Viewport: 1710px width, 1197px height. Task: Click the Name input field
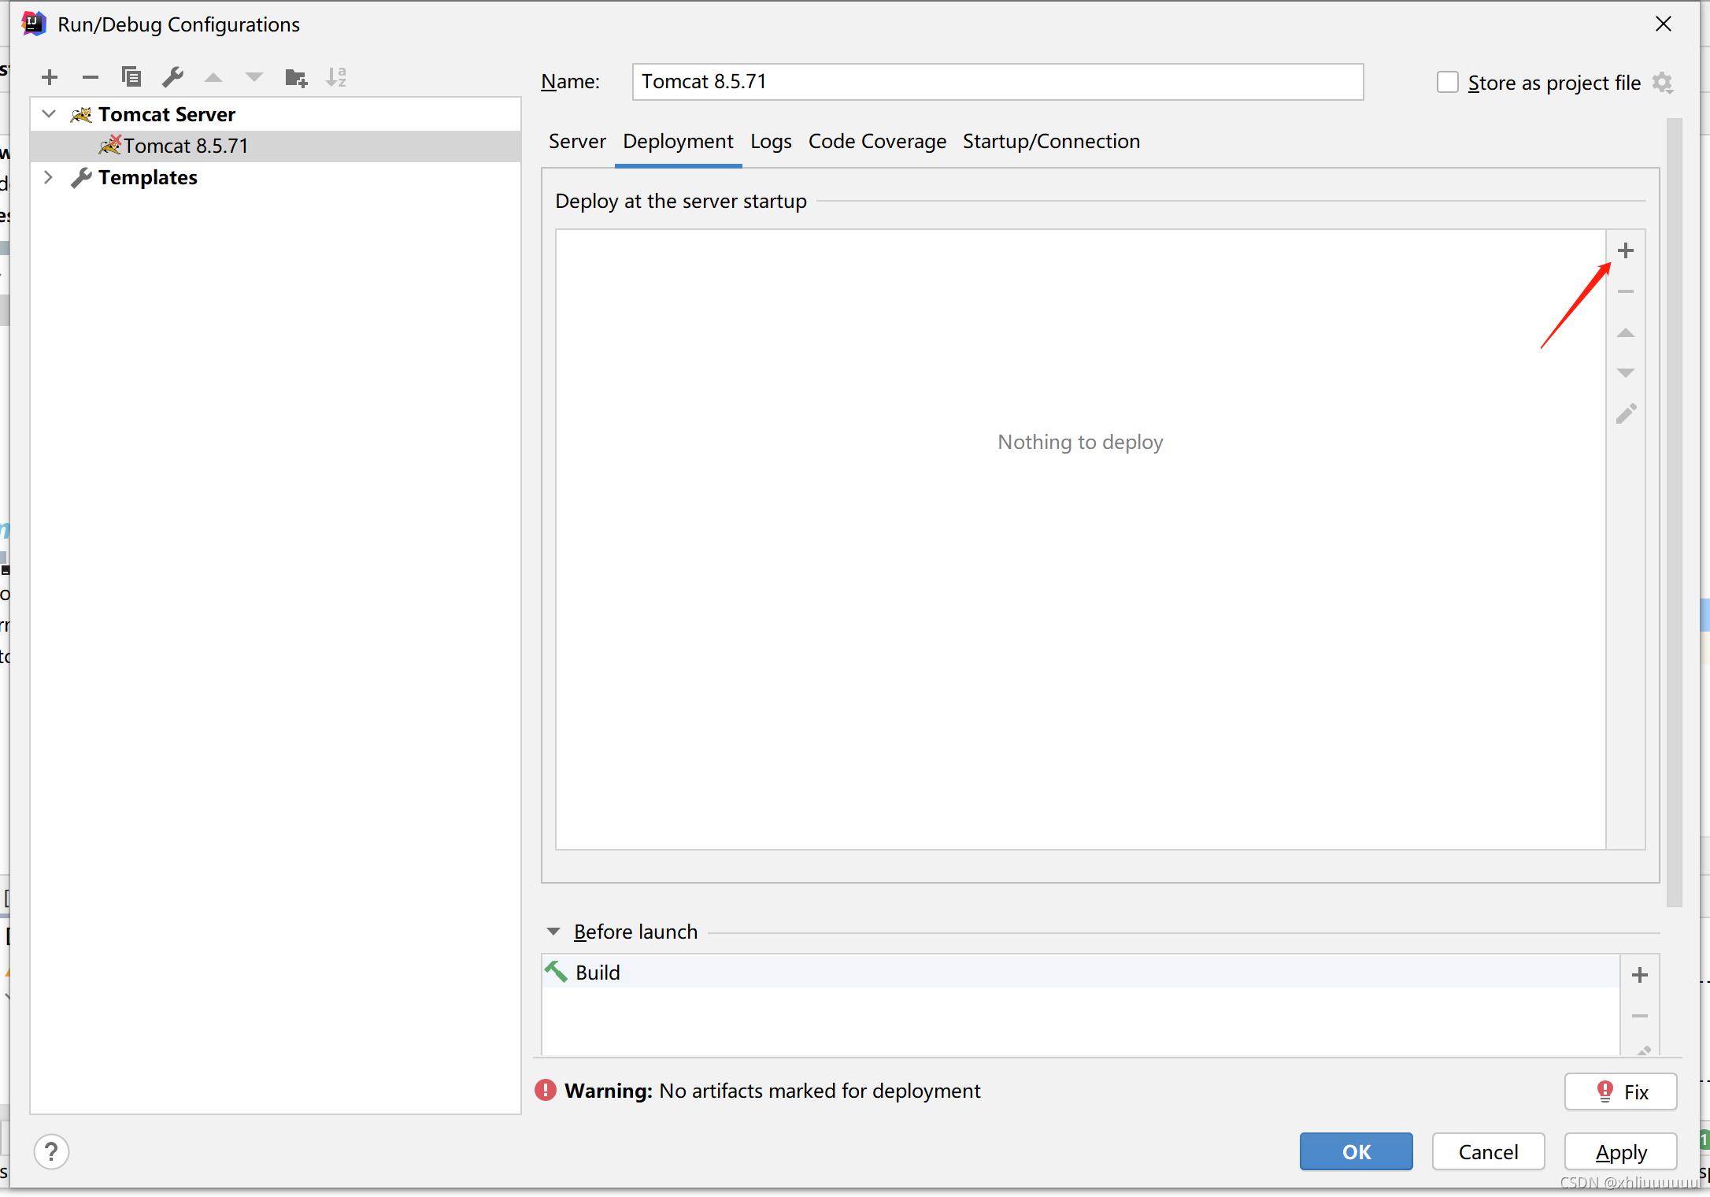point(997,82)
